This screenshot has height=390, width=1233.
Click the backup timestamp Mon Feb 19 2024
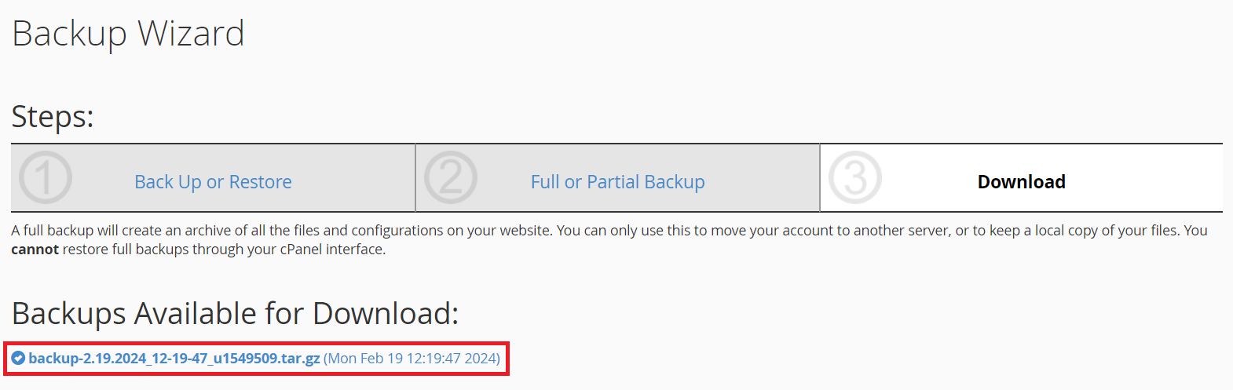click(412, 359)
